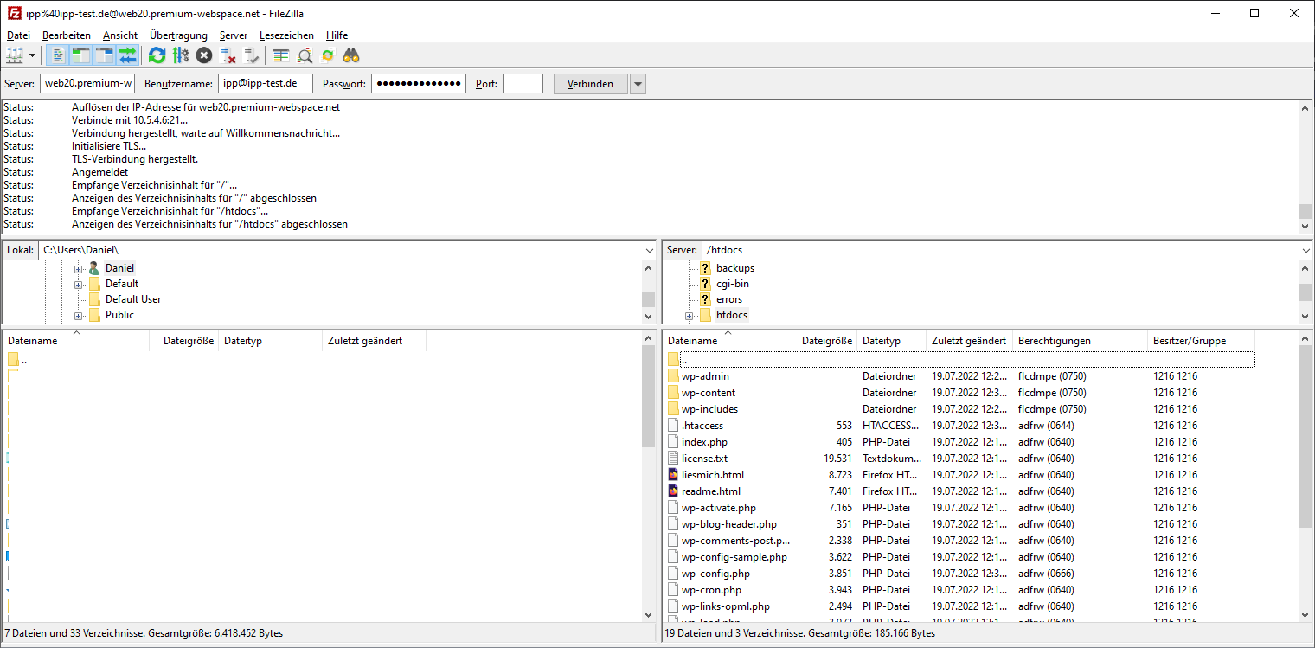Sort the remote list by Dateigröße column

tap(824, 341)
